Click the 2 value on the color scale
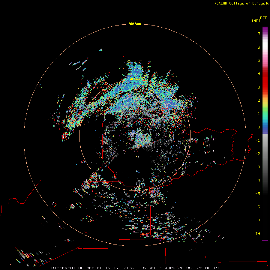 [259, 100]
